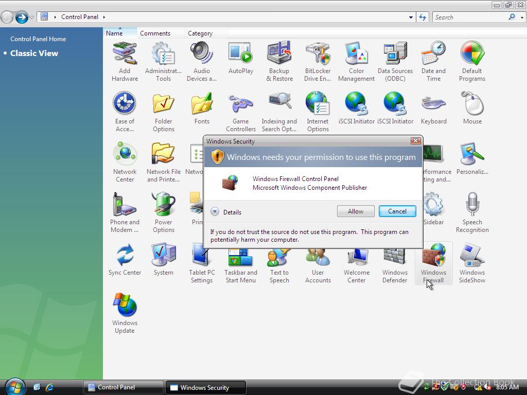Open User Accounts icon
This screenshot has width=527, height=395.
pos(318,267)
